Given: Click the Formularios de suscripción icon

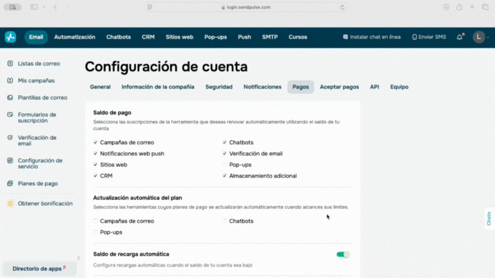Looking at the screenshot, I should tap(10, 115).
